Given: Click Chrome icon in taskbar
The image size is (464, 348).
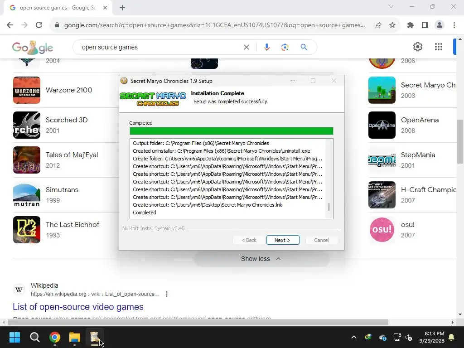Looking at the screenshot, I should 55,337.
